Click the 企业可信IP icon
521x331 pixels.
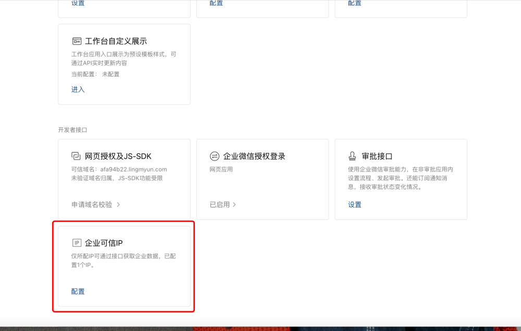point(77,243)
